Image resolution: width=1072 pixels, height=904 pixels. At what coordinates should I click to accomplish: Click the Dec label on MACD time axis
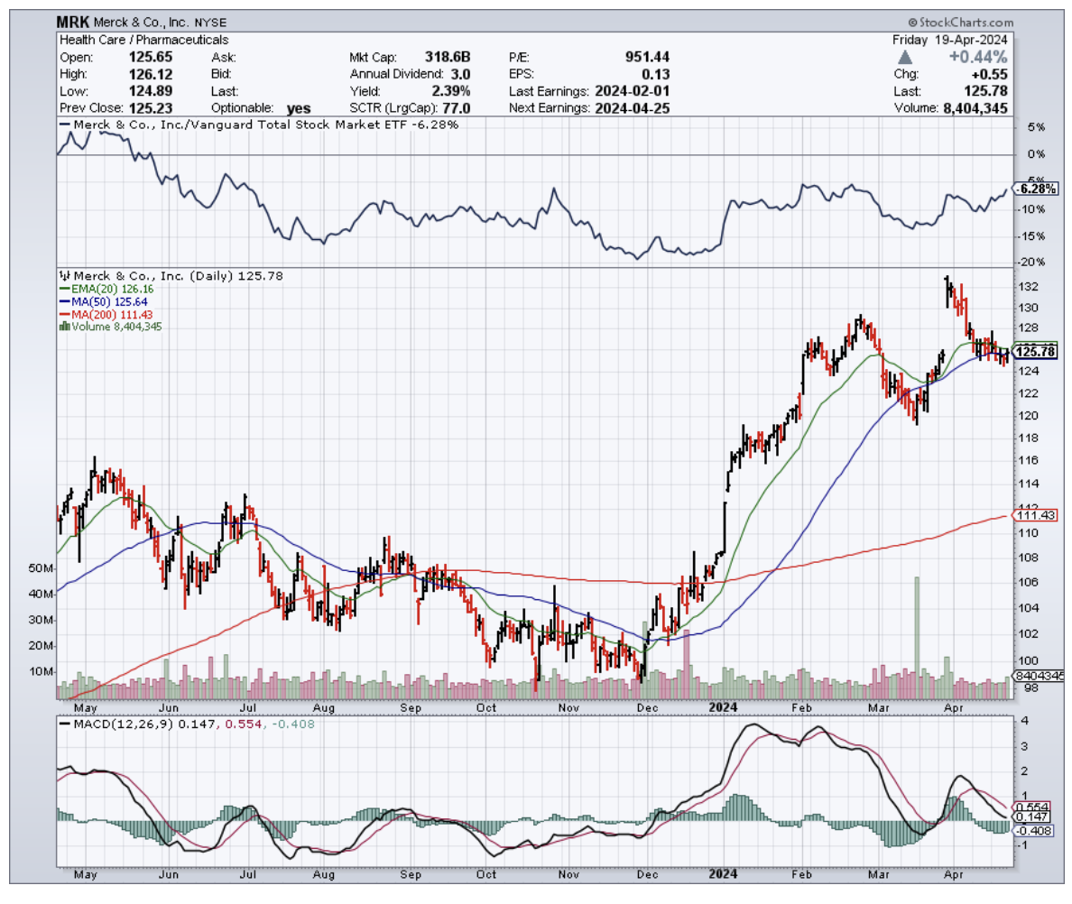[645, 874]
